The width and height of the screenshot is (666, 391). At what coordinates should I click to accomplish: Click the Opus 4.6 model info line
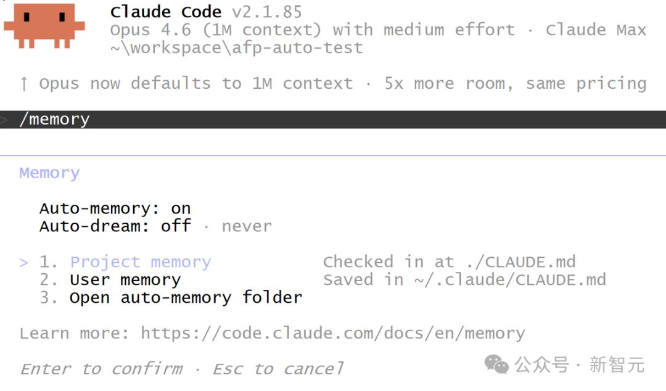378,30
